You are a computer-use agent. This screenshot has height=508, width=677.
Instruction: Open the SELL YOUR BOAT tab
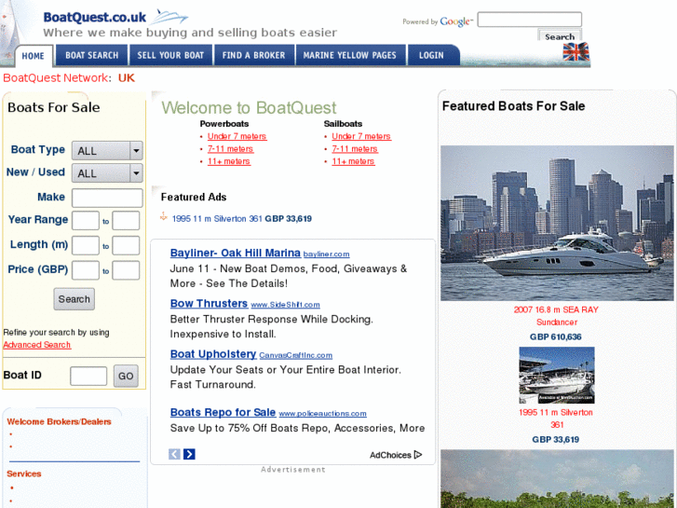[170, 55]
